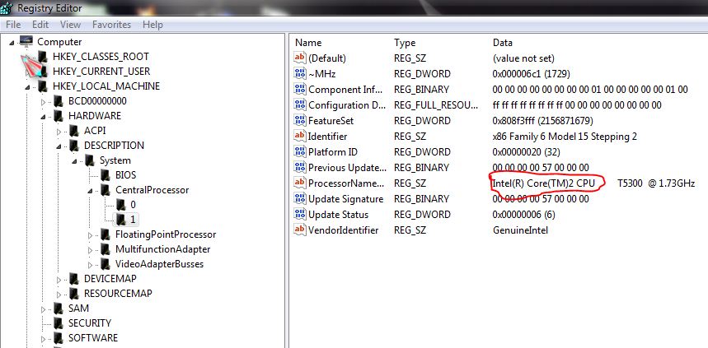This screenshot has width=708, height=348.
Task: Click the VideoAdapterBusses folder icon
Action: coord(105,264)
